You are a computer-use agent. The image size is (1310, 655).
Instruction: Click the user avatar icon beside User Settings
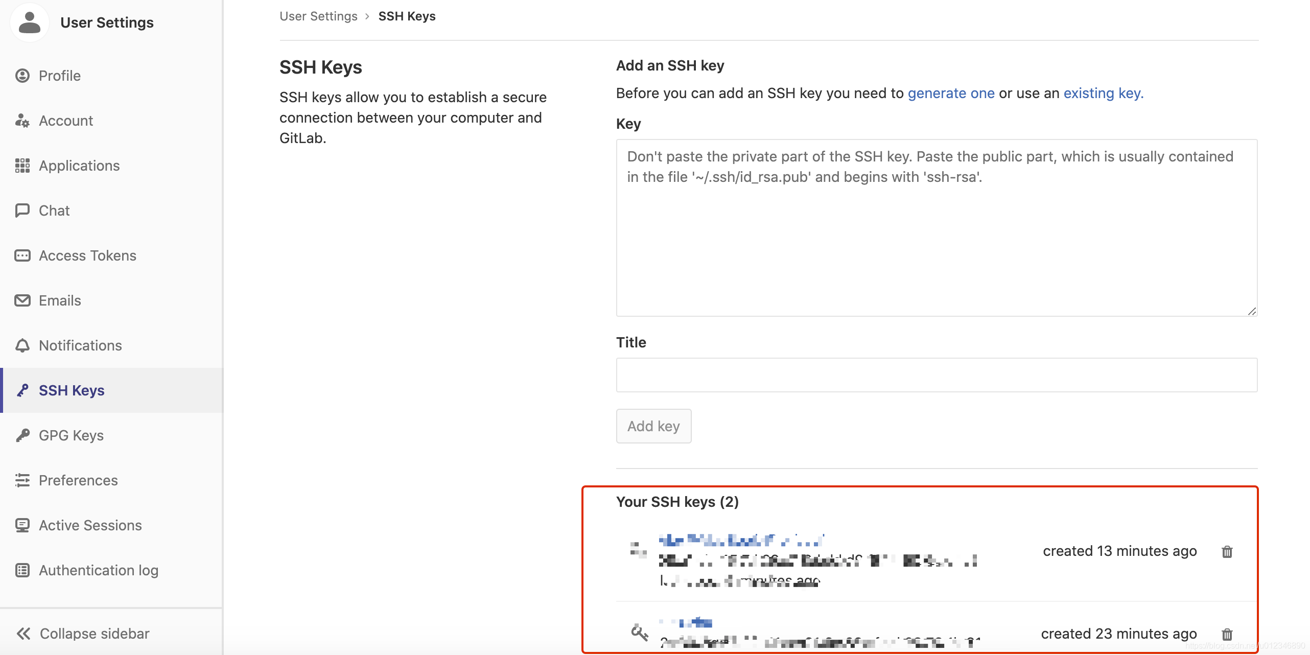coord(29,22)
